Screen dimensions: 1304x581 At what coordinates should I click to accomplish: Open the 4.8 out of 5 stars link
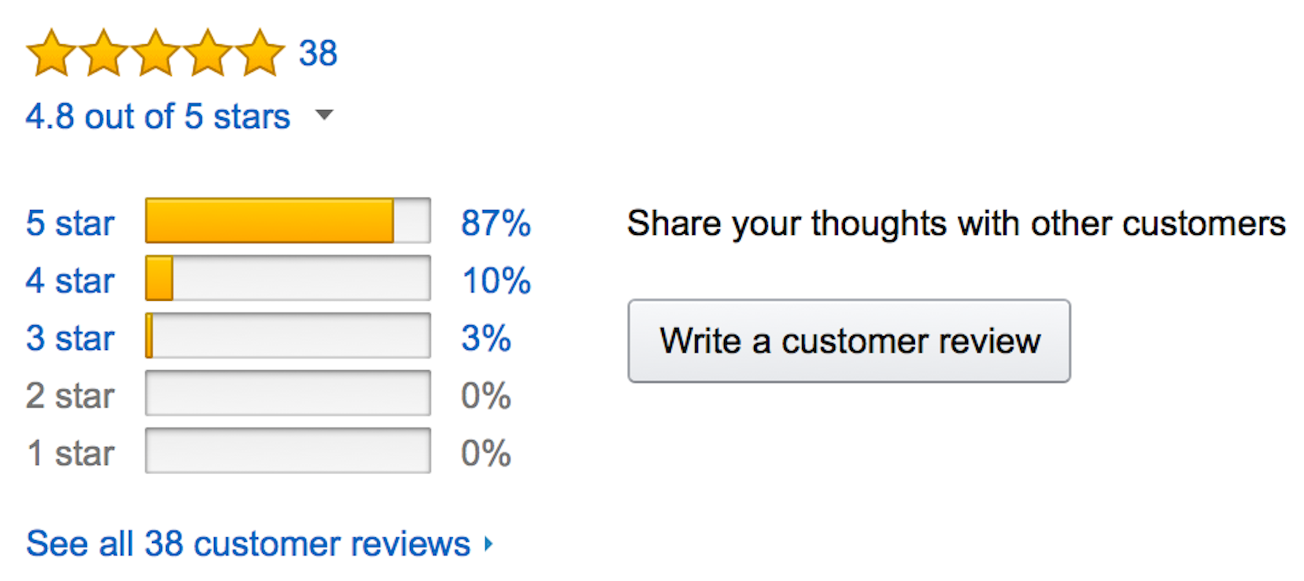(x=158, y=116)
